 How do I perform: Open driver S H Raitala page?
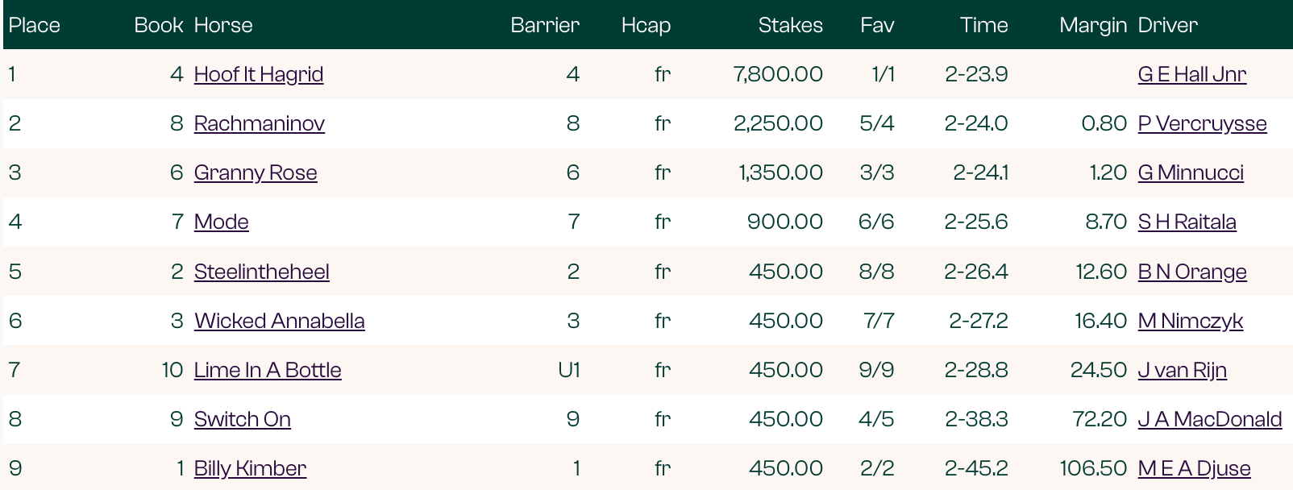click(x=1187, y=222)
